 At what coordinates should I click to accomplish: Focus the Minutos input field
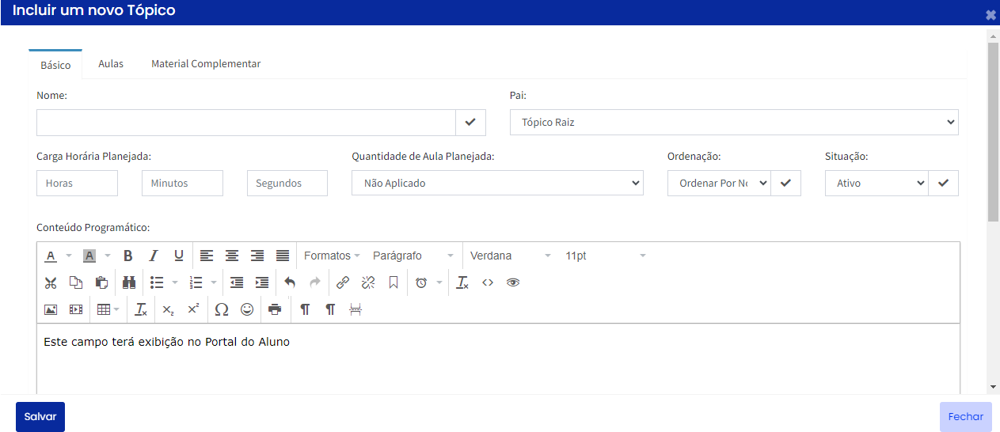point(182,183)
